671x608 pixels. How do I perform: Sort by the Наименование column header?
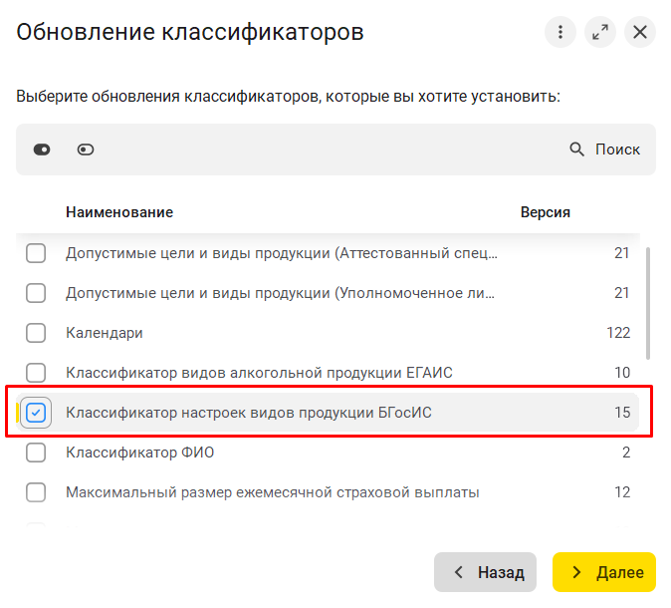click(x=119, y=212)
